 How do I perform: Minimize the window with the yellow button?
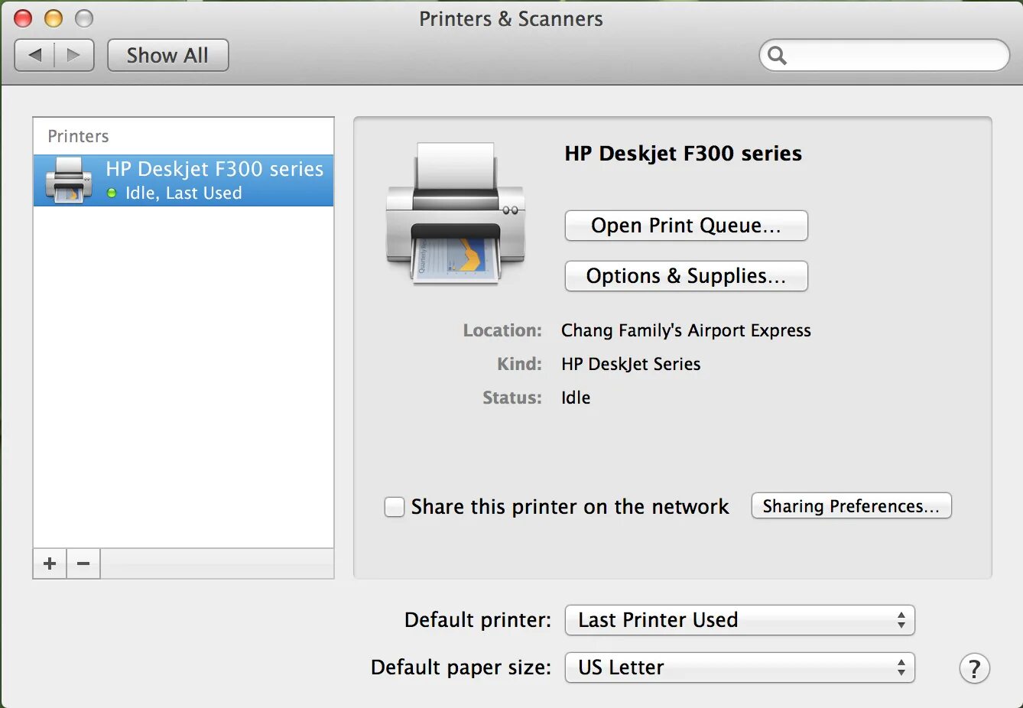54,18
